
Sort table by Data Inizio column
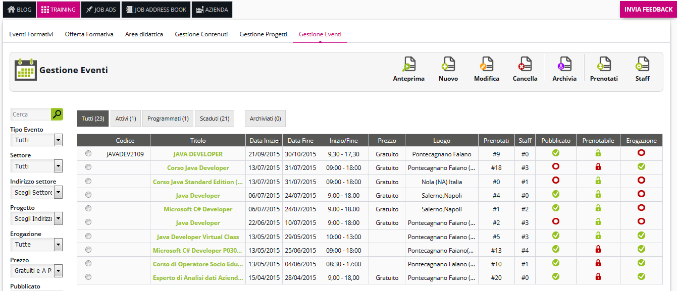pyautogui.click(x=264, y=140)
